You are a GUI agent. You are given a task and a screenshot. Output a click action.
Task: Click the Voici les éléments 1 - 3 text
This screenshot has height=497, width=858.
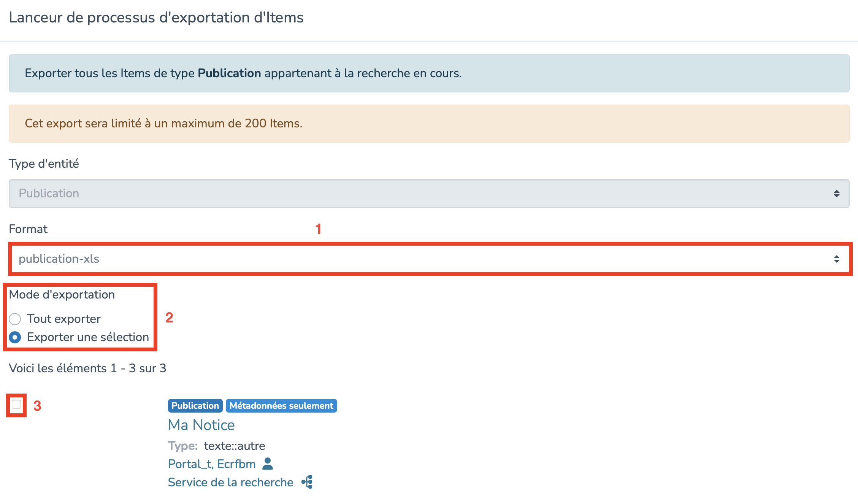pos(87,368)
